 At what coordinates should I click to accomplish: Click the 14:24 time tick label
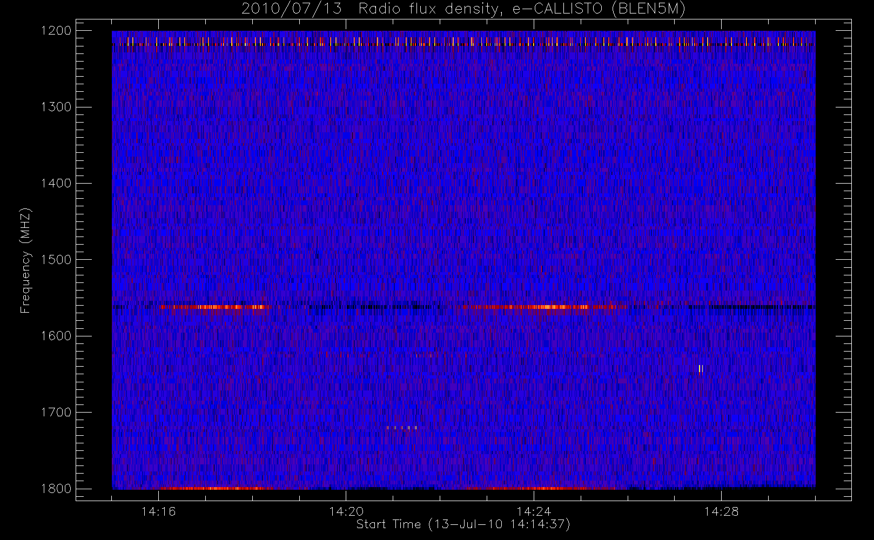tap(534, 511)
